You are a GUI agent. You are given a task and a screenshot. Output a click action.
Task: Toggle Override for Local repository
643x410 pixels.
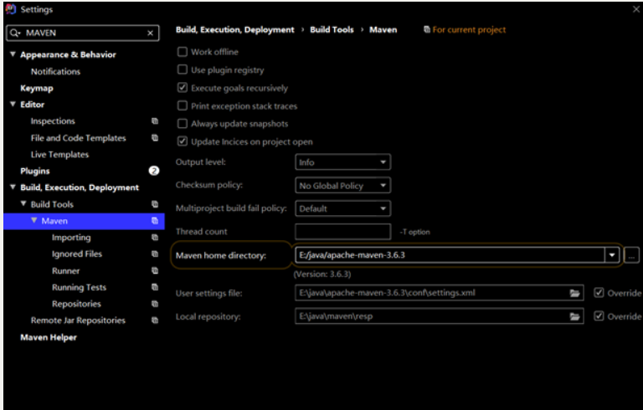[x=599, y=316]
